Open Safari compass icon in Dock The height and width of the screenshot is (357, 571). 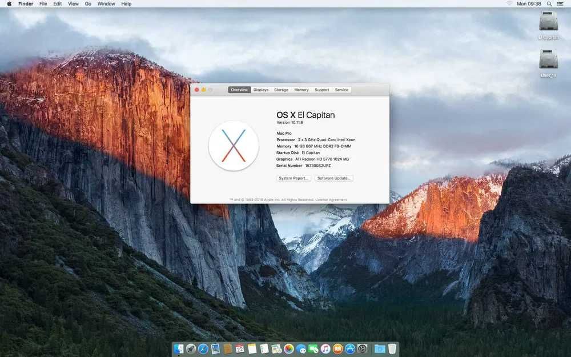[203, 349]
